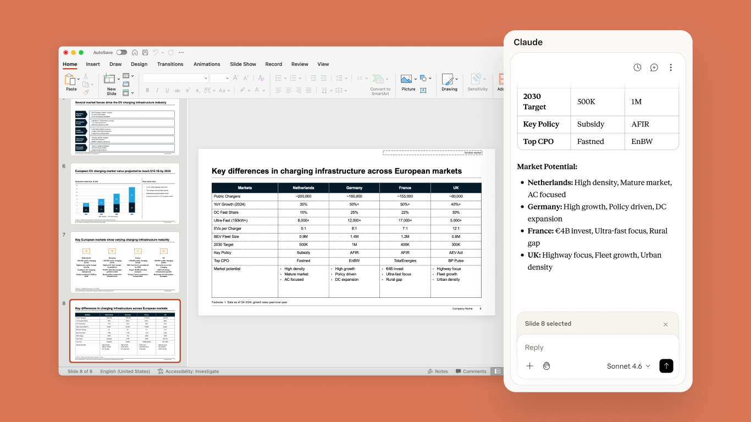Screen dimensions: 751x422
Task: Open Claude panel vertical ellipsis menu
Action: click(671, 68)
